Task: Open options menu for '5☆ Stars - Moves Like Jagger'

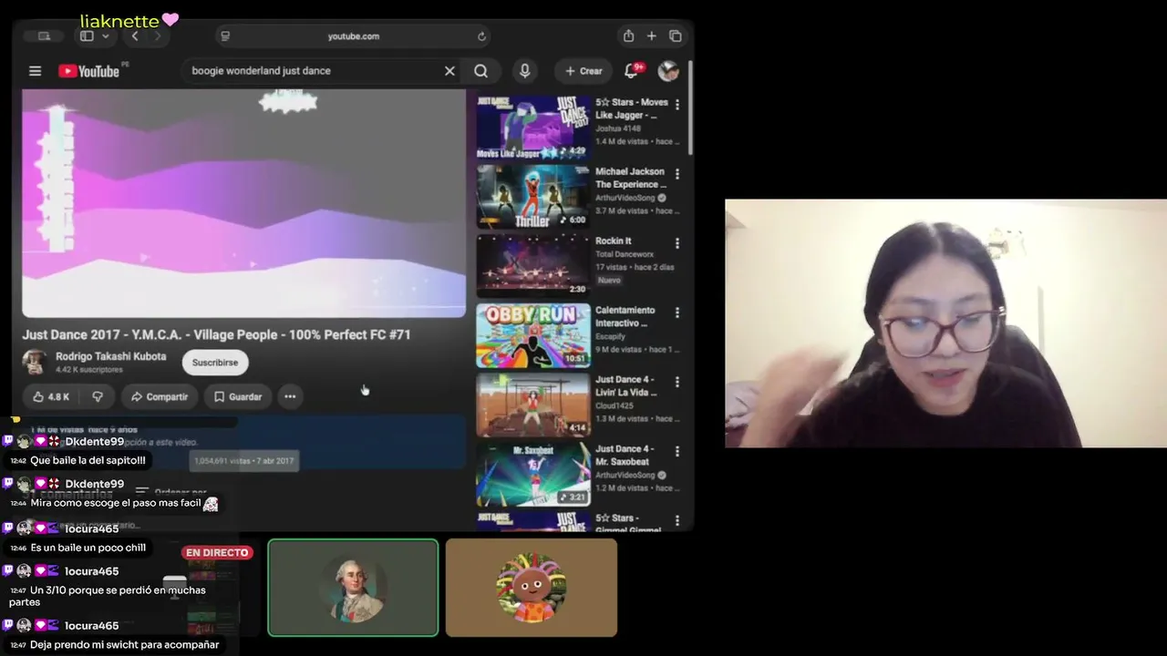Action: 676,105
